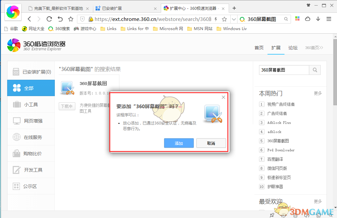Open downloads with the down arrow icon
This screenshot has height=218, width=337.
tap(318, 19)
